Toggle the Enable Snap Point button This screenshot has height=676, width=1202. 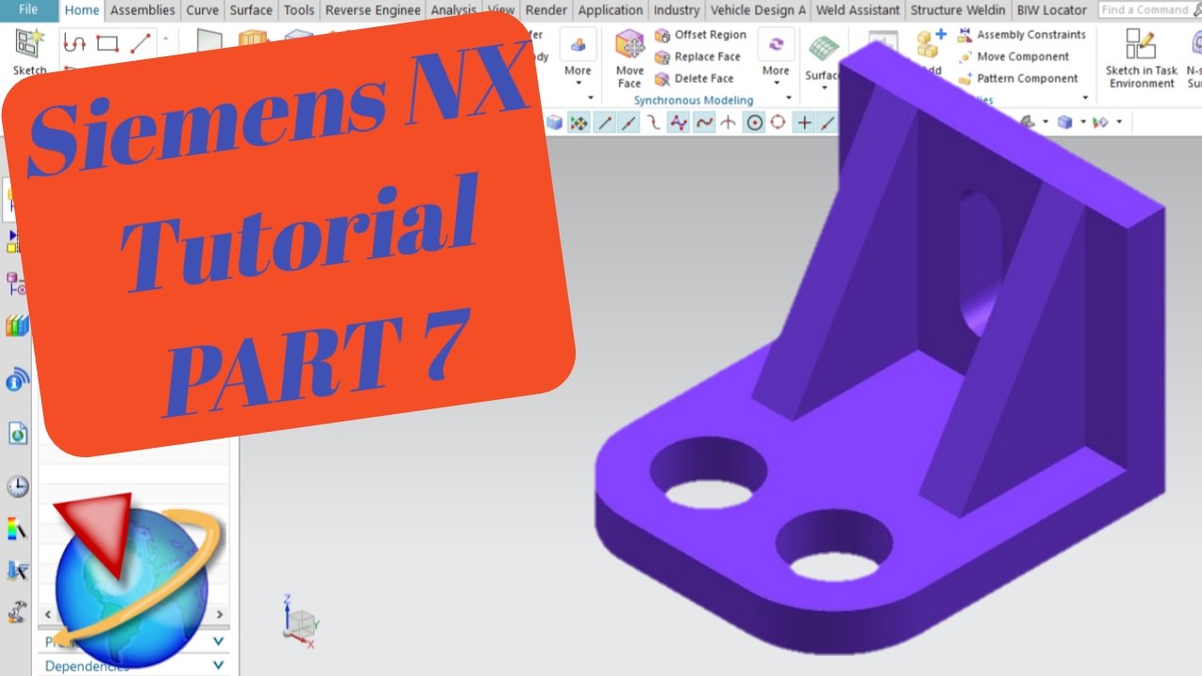click(578, 122)
